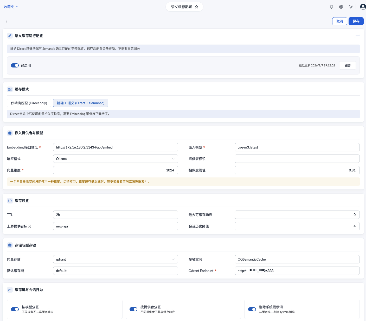Click the edit pencil icon beside 语义缓存运行配置
This screenshot has width=366, height=321.
[10, 36]
